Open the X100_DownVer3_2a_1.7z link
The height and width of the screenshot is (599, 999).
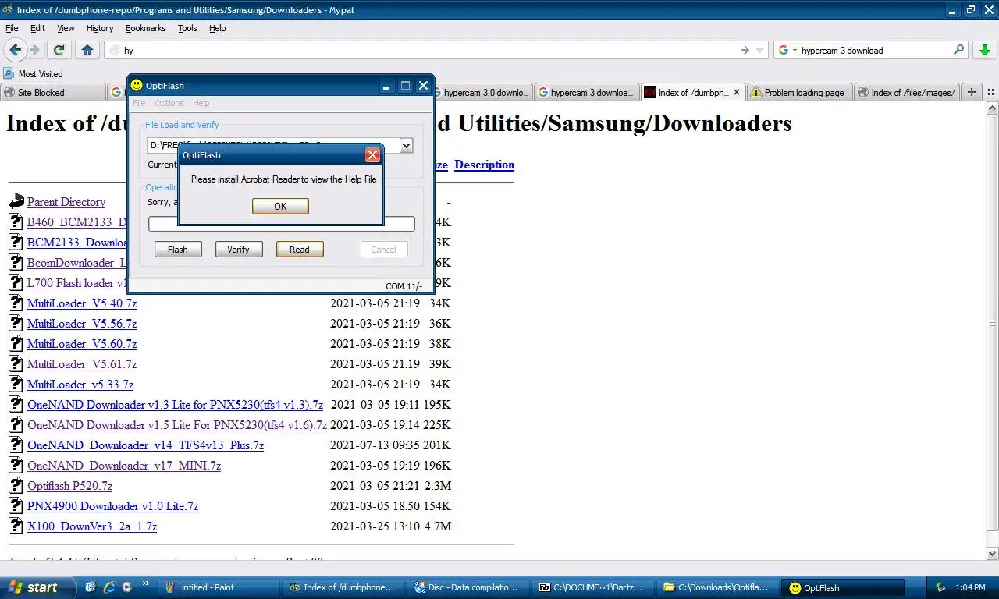92,526
